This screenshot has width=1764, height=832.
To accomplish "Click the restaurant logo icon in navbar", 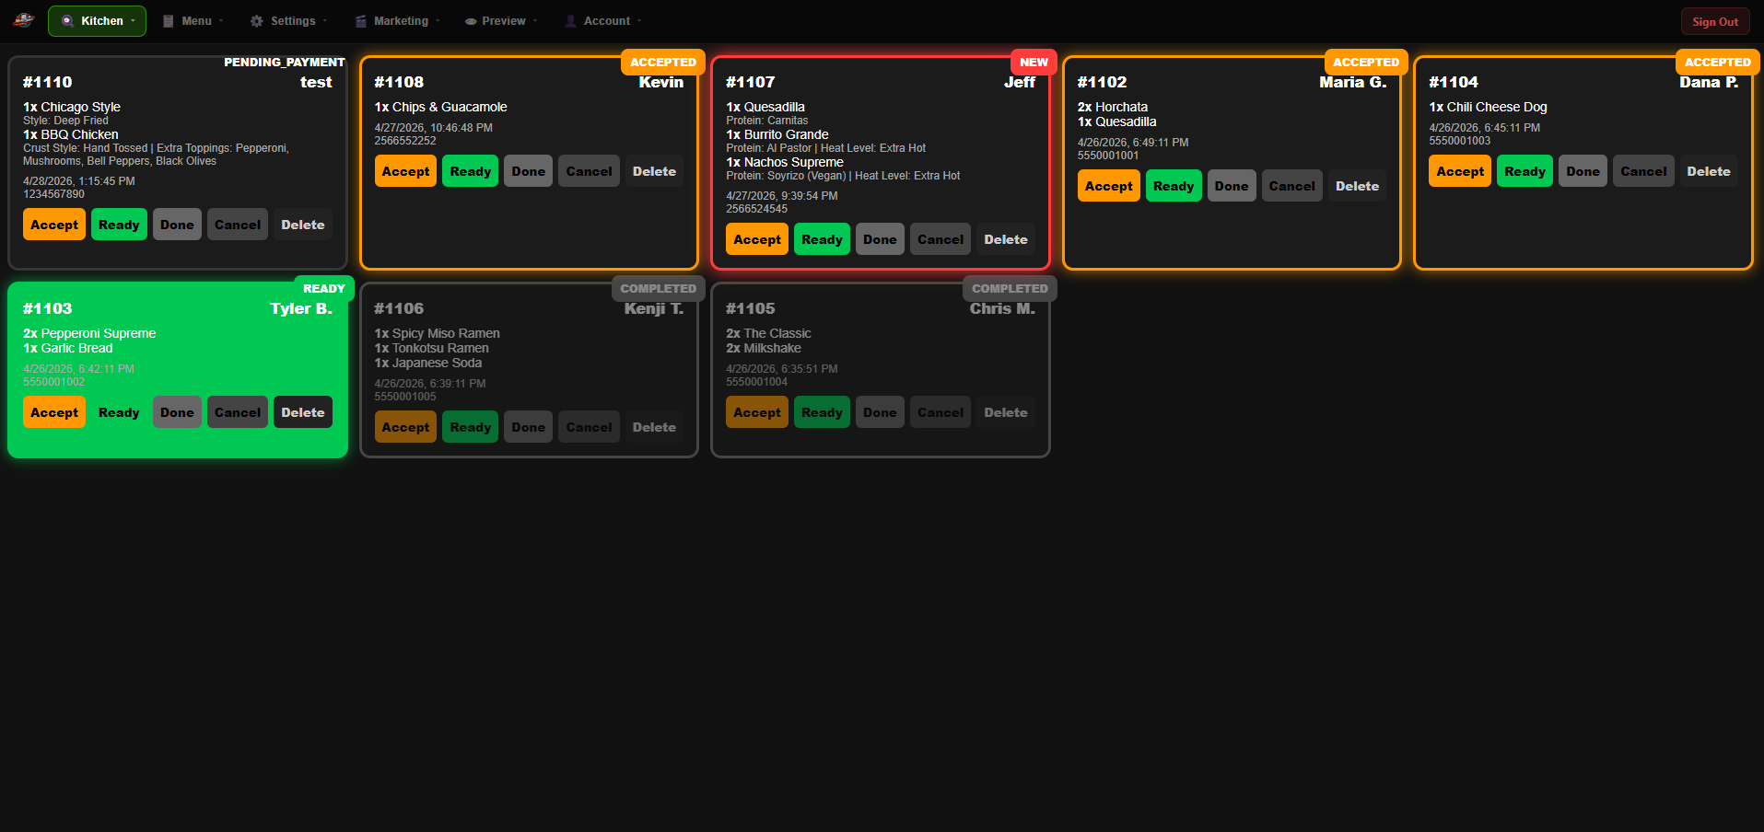I will tap(24, 20).
